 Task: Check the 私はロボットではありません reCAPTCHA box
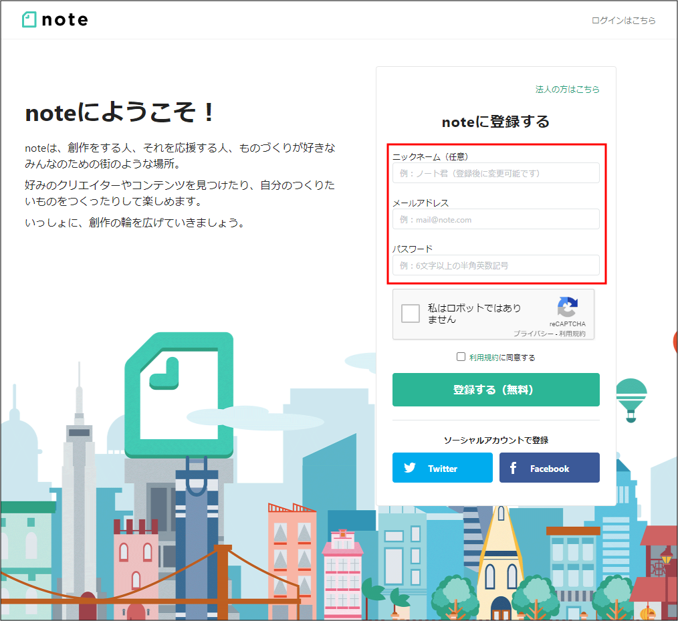click(411, 314)
